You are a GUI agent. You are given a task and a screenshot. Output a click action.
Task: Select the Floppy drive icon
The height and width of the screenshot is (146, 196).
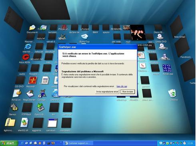point(165,57)
